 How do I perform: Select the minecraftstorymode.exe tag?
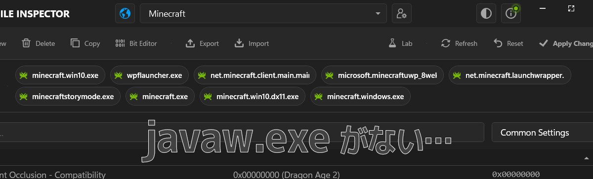pyautogui.click(x=68, y=96)
